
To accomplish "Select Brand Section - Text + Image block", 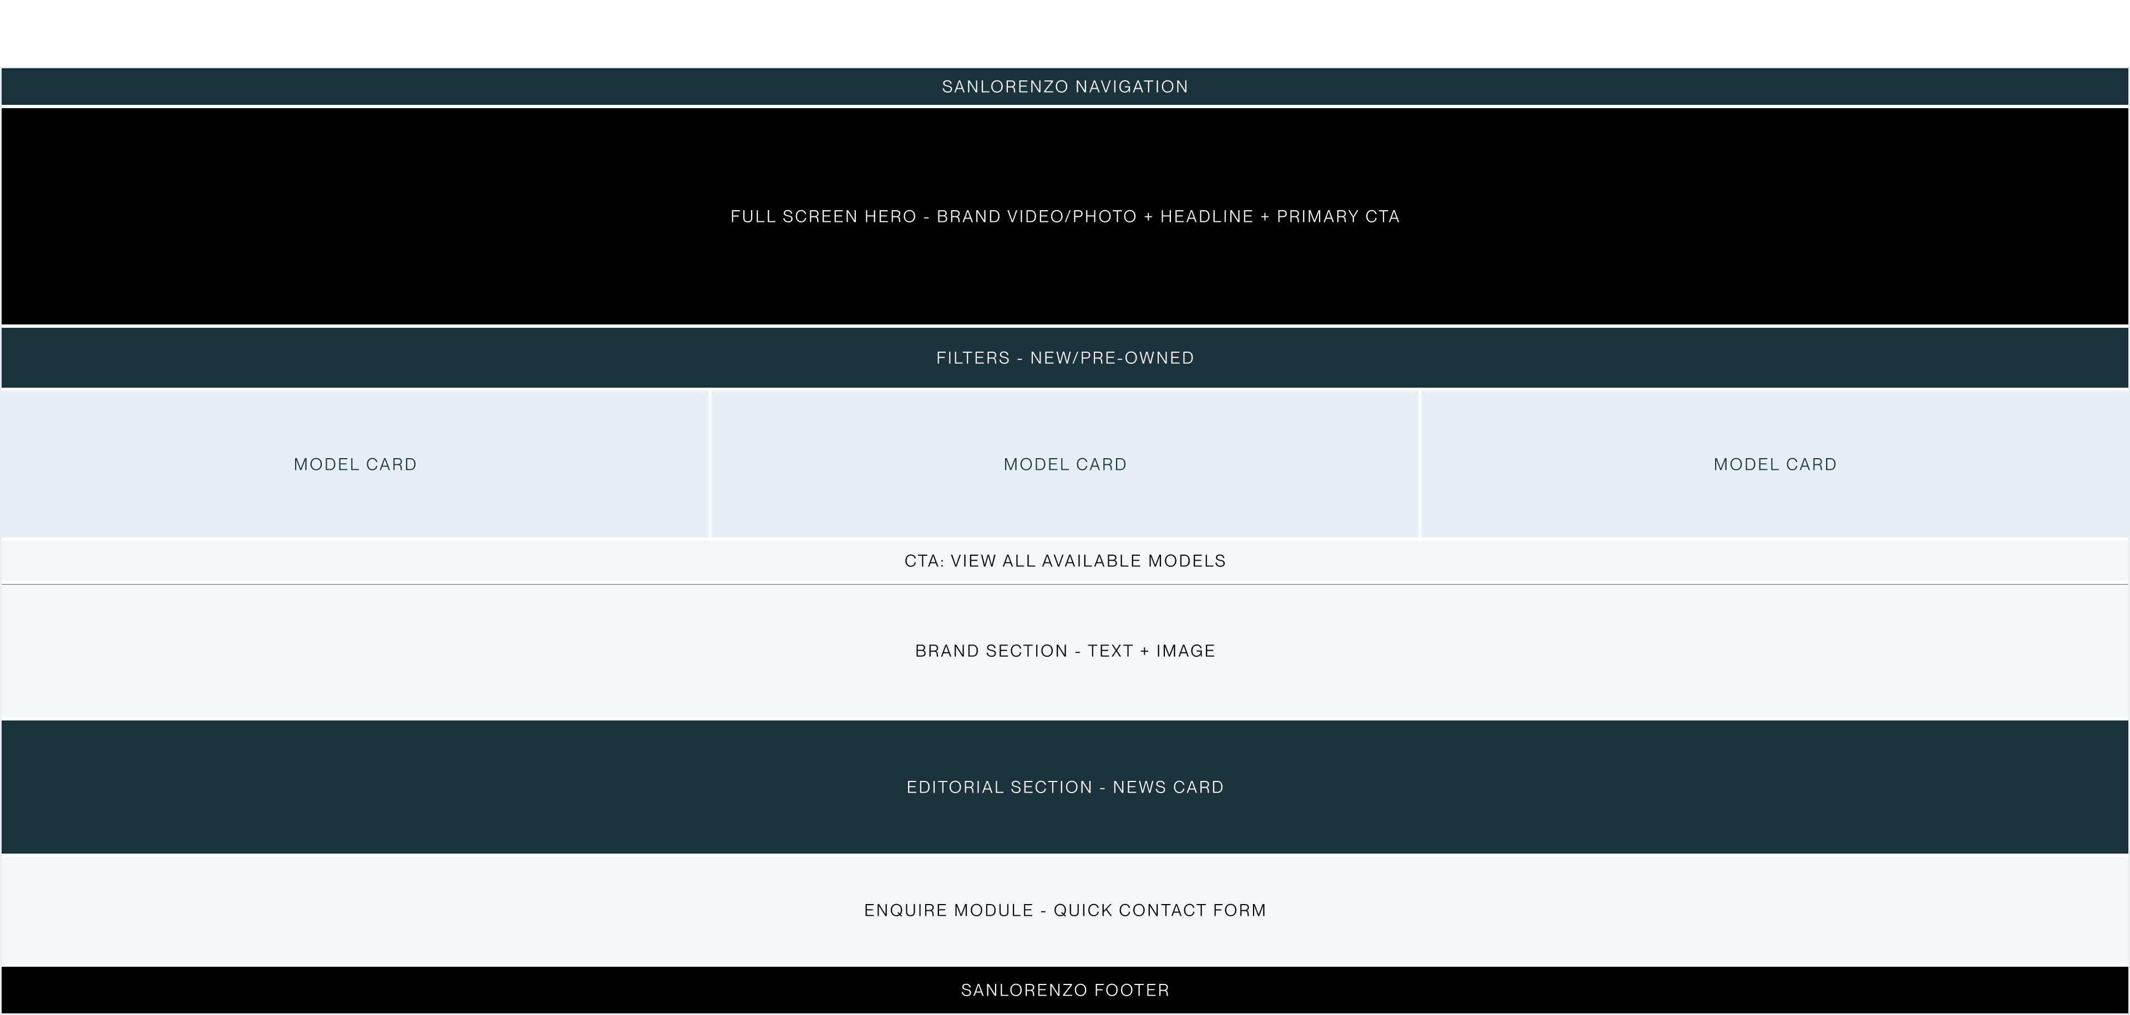I will coord(1065,651).
